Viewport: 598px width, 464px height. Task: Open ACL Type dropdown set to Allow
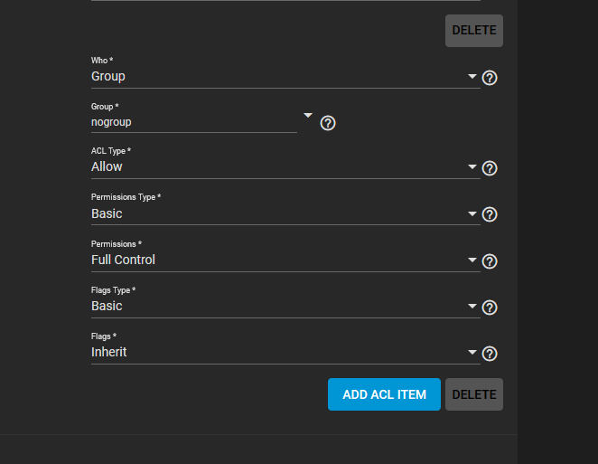click(285, 167)
